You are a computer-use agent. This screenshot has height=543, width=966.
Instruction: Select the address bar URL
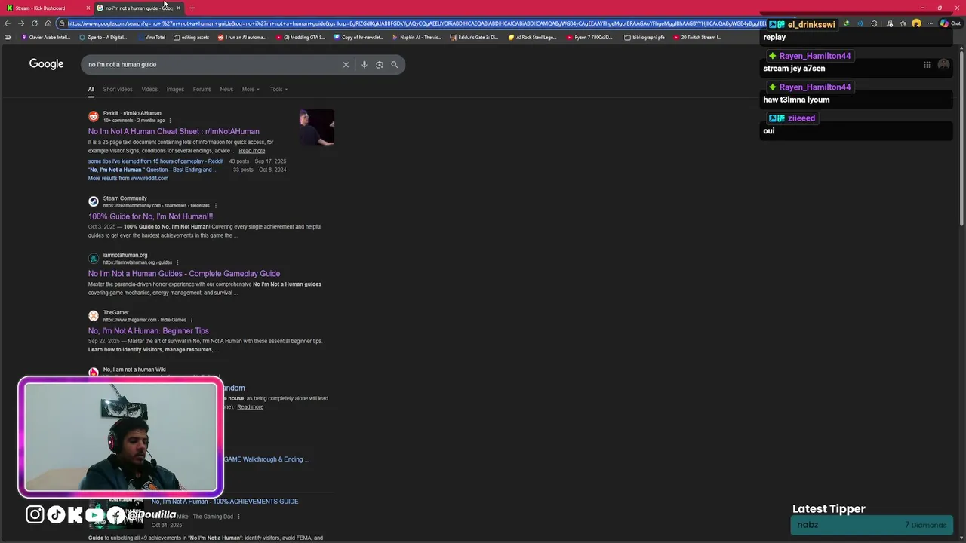pos(417,23)
